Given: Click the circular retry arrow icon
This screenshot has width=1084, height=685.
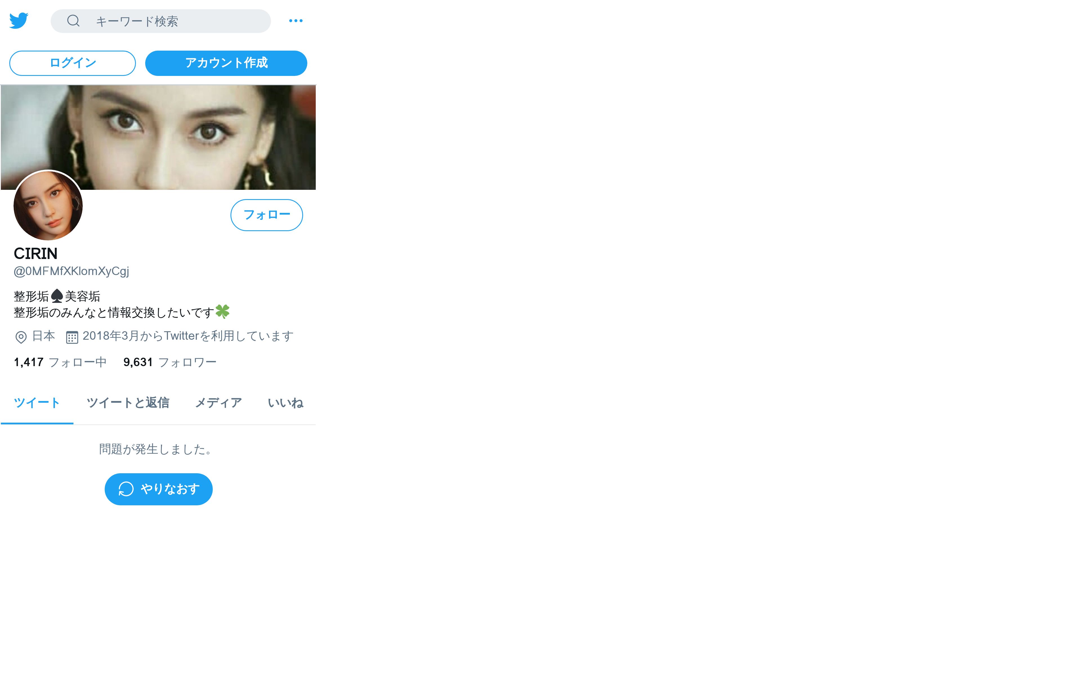Looking at the screenshot, I should point(126,489).
